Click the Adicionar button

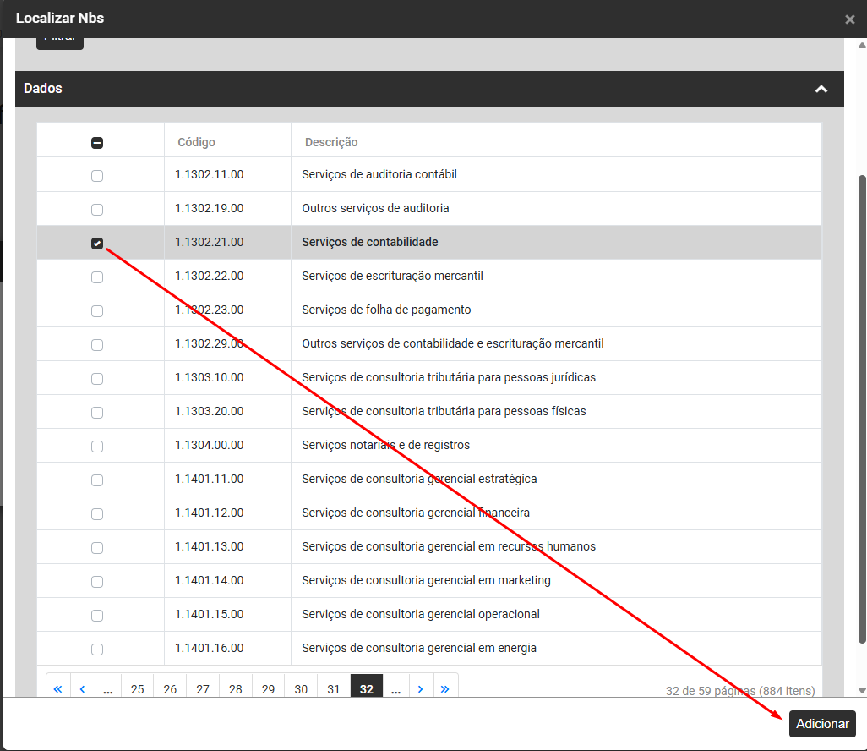point(822,724)
